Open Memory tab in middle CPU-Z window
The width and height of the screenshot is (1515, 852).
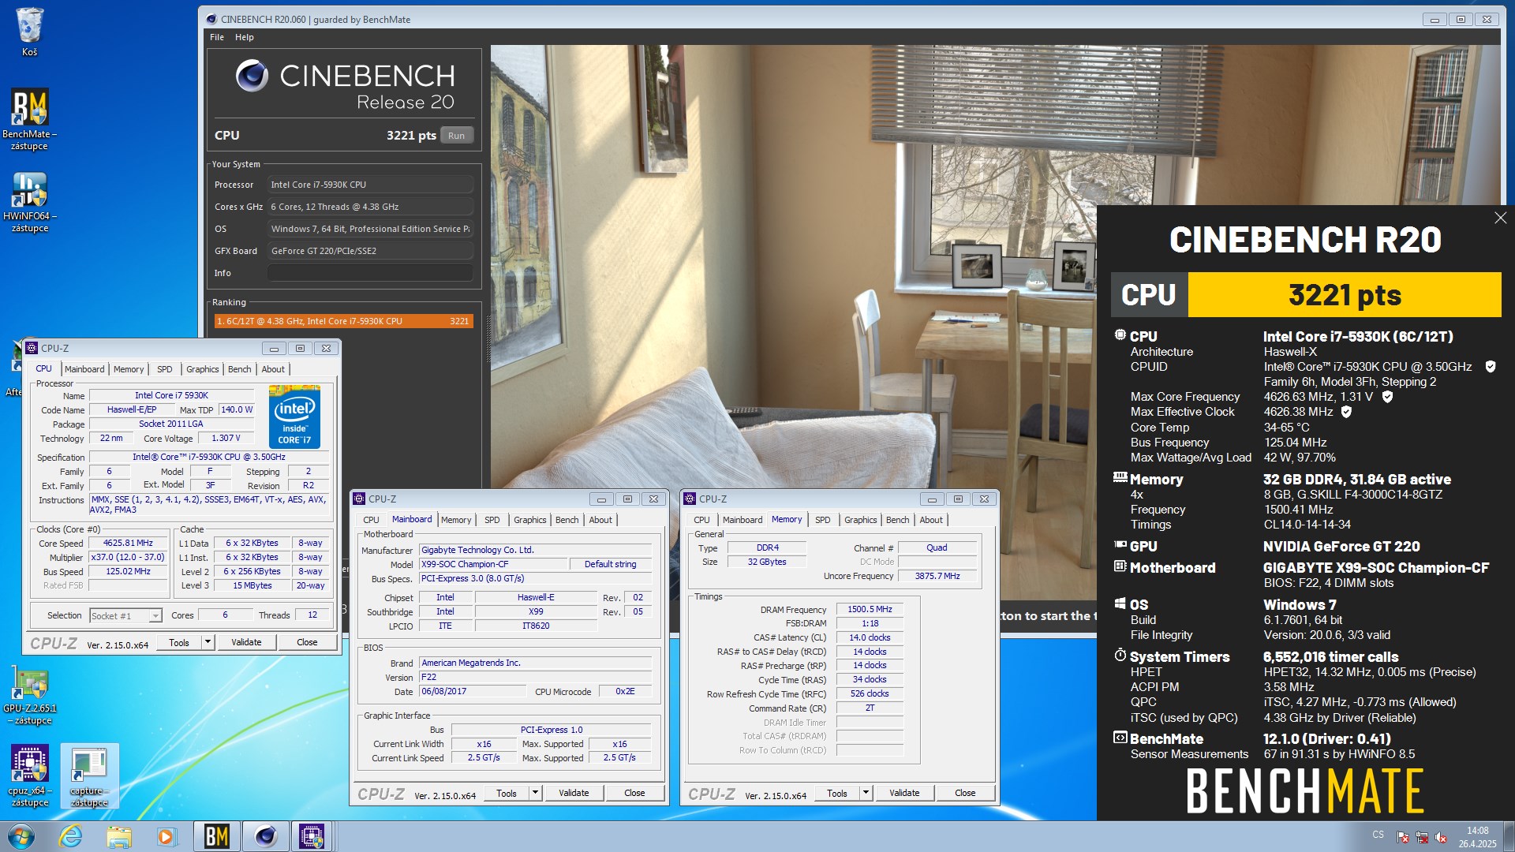456,520
